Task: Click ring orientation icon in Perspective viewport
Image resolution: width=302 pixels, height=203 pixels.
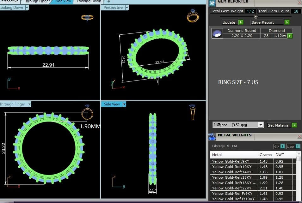Action: click(x=193, y=15)
